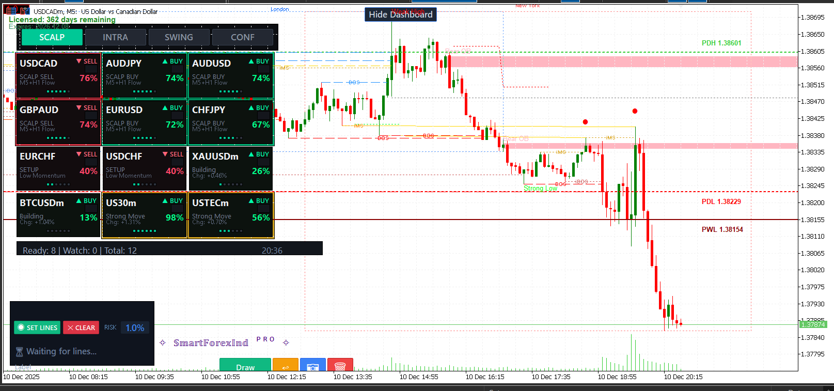Open the EURUSD signal card
834x391 pixels.
144,122
